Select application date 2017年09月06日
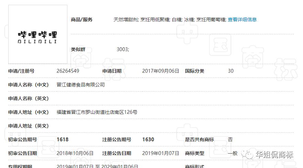303x168 pixels. click(x=161, y=71)
